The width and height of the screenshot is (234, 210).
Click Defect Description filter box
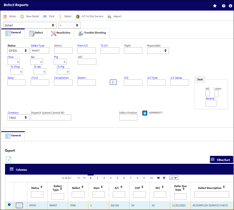212,194
